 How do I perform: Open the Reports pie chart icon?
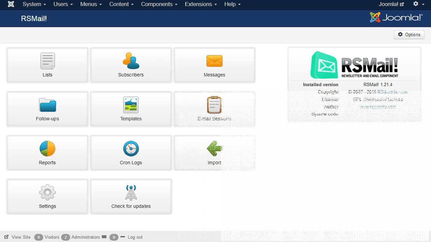(x=47, y=149)
